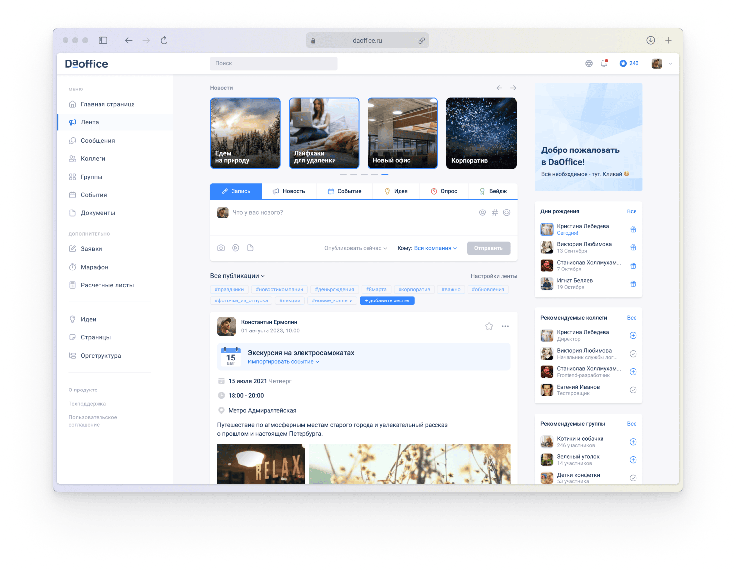Attach a photo with the camera icon

tap(221, 248)
